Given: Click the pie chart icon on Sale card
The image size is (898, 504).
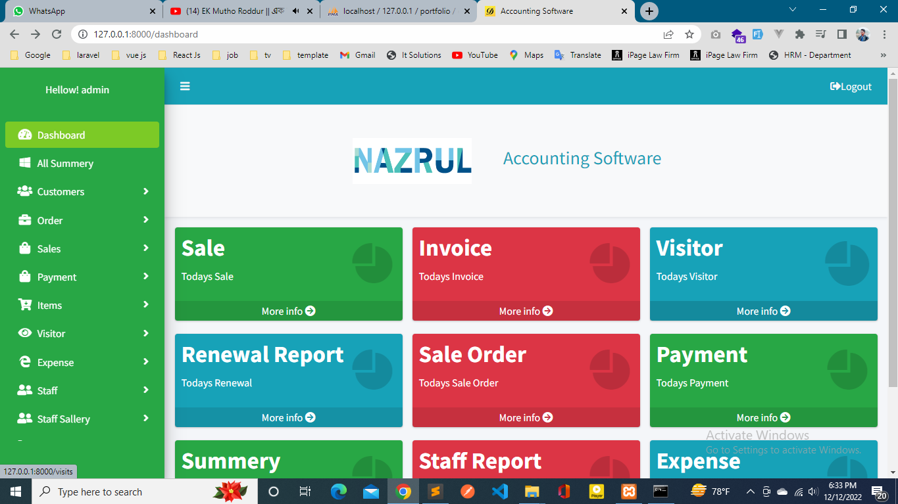Looking at the screenshot, I should [x=372, y=263].
